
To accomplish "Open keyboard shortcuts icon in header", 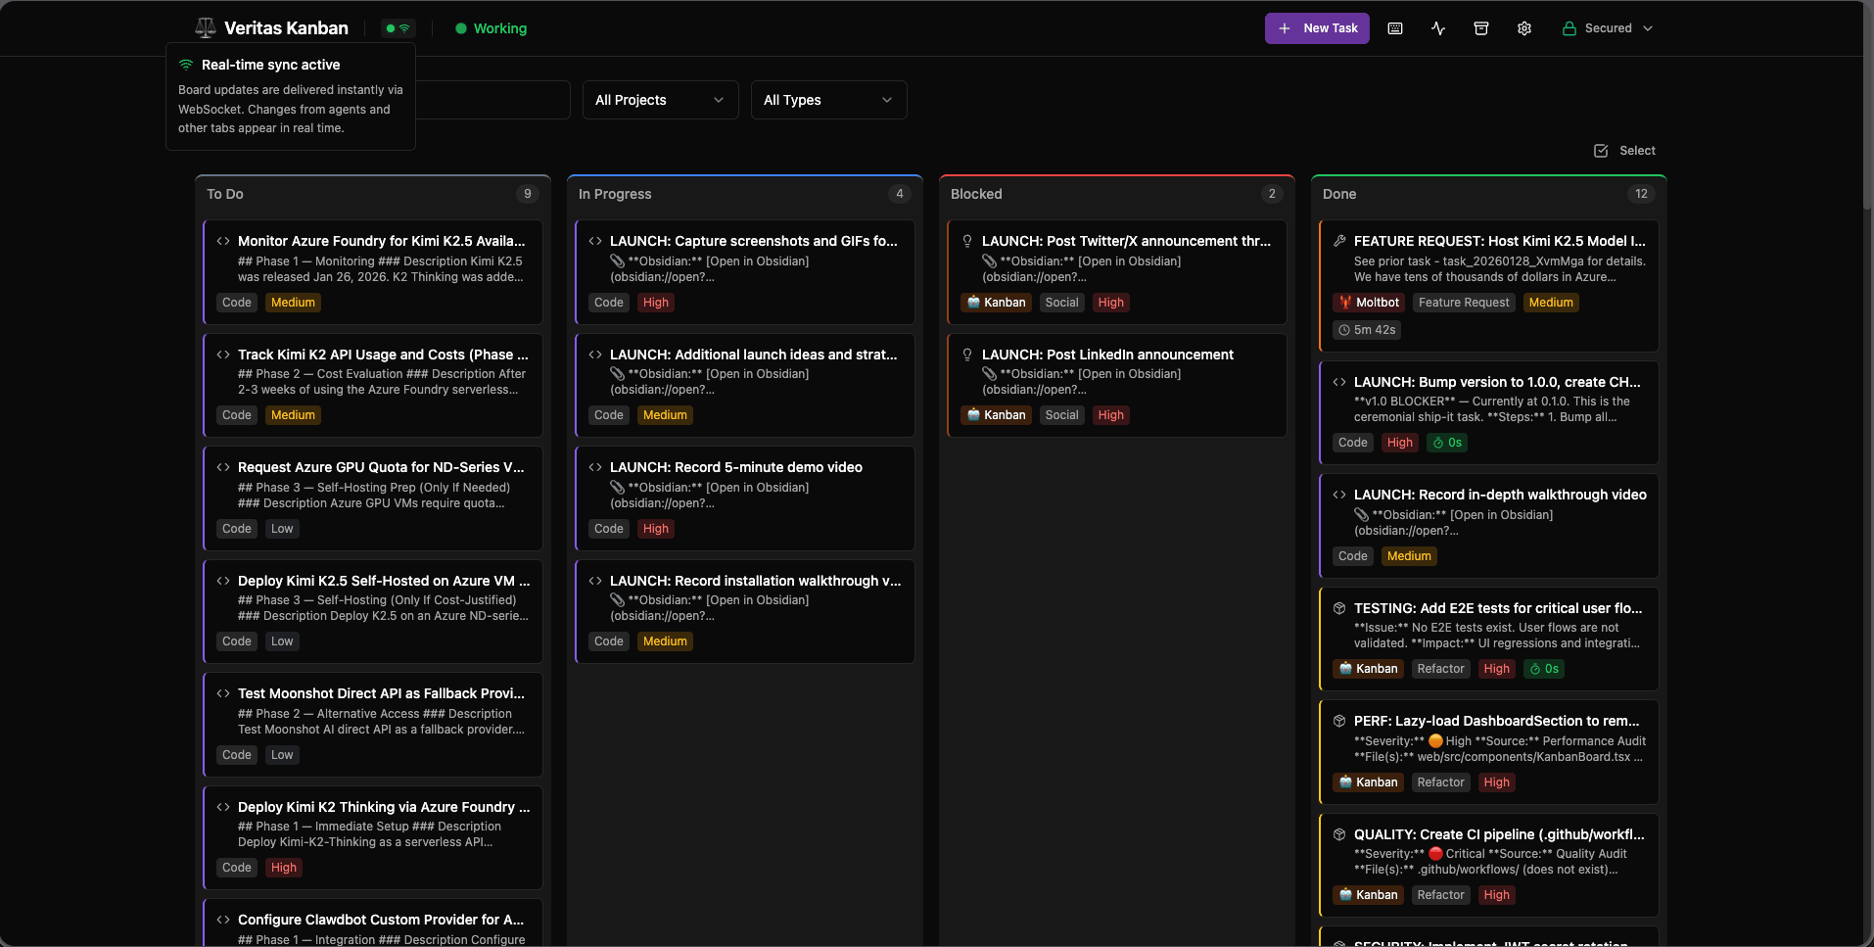I will [1395, 28].
